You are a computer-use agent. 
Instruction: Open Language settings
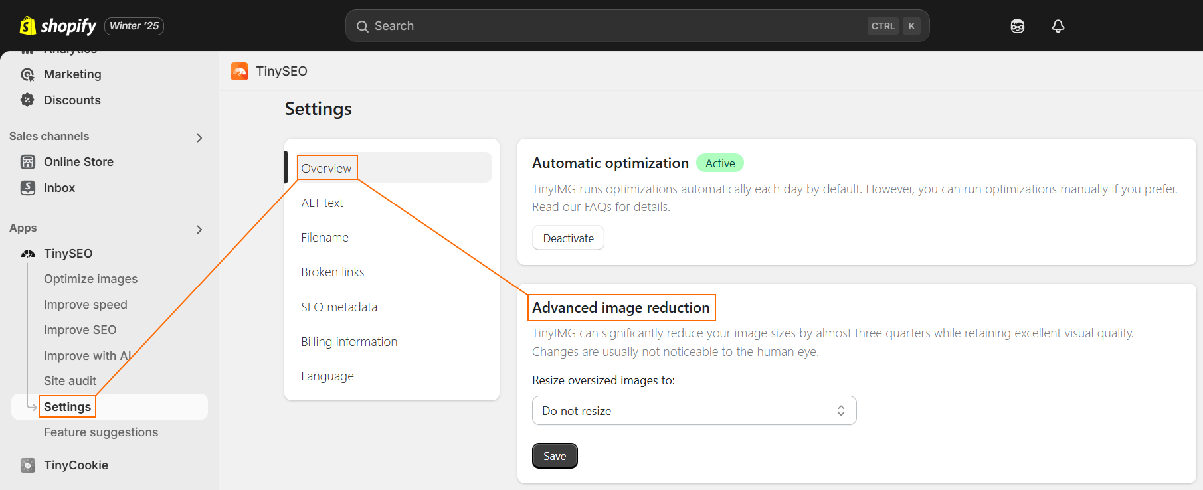[x=327, y=376]
